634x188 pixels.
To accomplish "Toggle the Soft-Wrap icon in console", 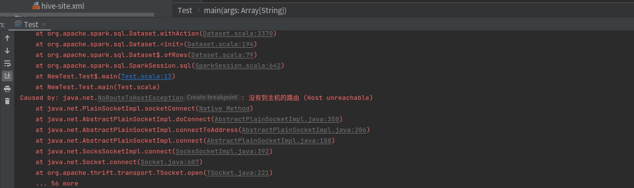I will [7, 63].
